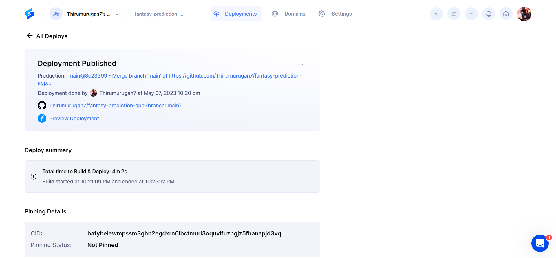Expand the Thirumurugan7's organization dropdown
This screenshot has height=258, width=556.
coord(117,14)
